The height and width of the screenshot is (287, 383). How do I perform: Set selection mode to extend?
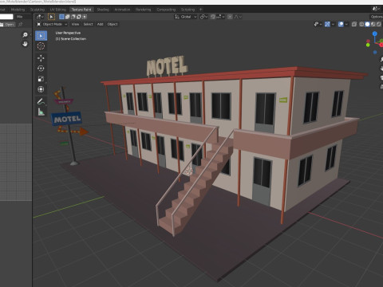(x=67, y=17)
